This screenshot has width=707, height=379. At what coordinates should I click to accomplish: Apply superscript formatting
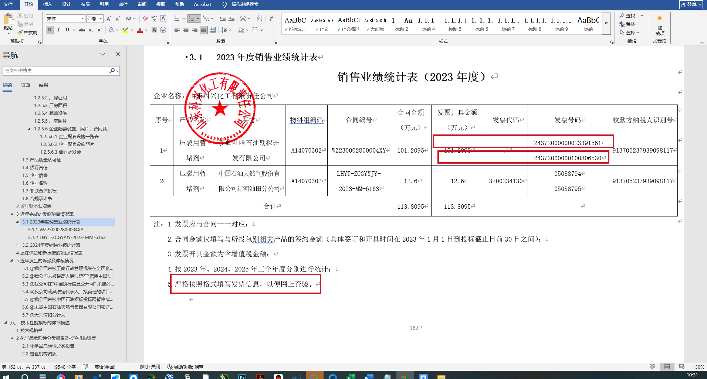(x=100, y=30)
